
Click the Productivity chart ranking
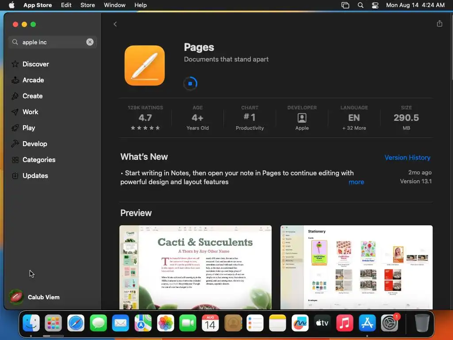click(250, 118)
